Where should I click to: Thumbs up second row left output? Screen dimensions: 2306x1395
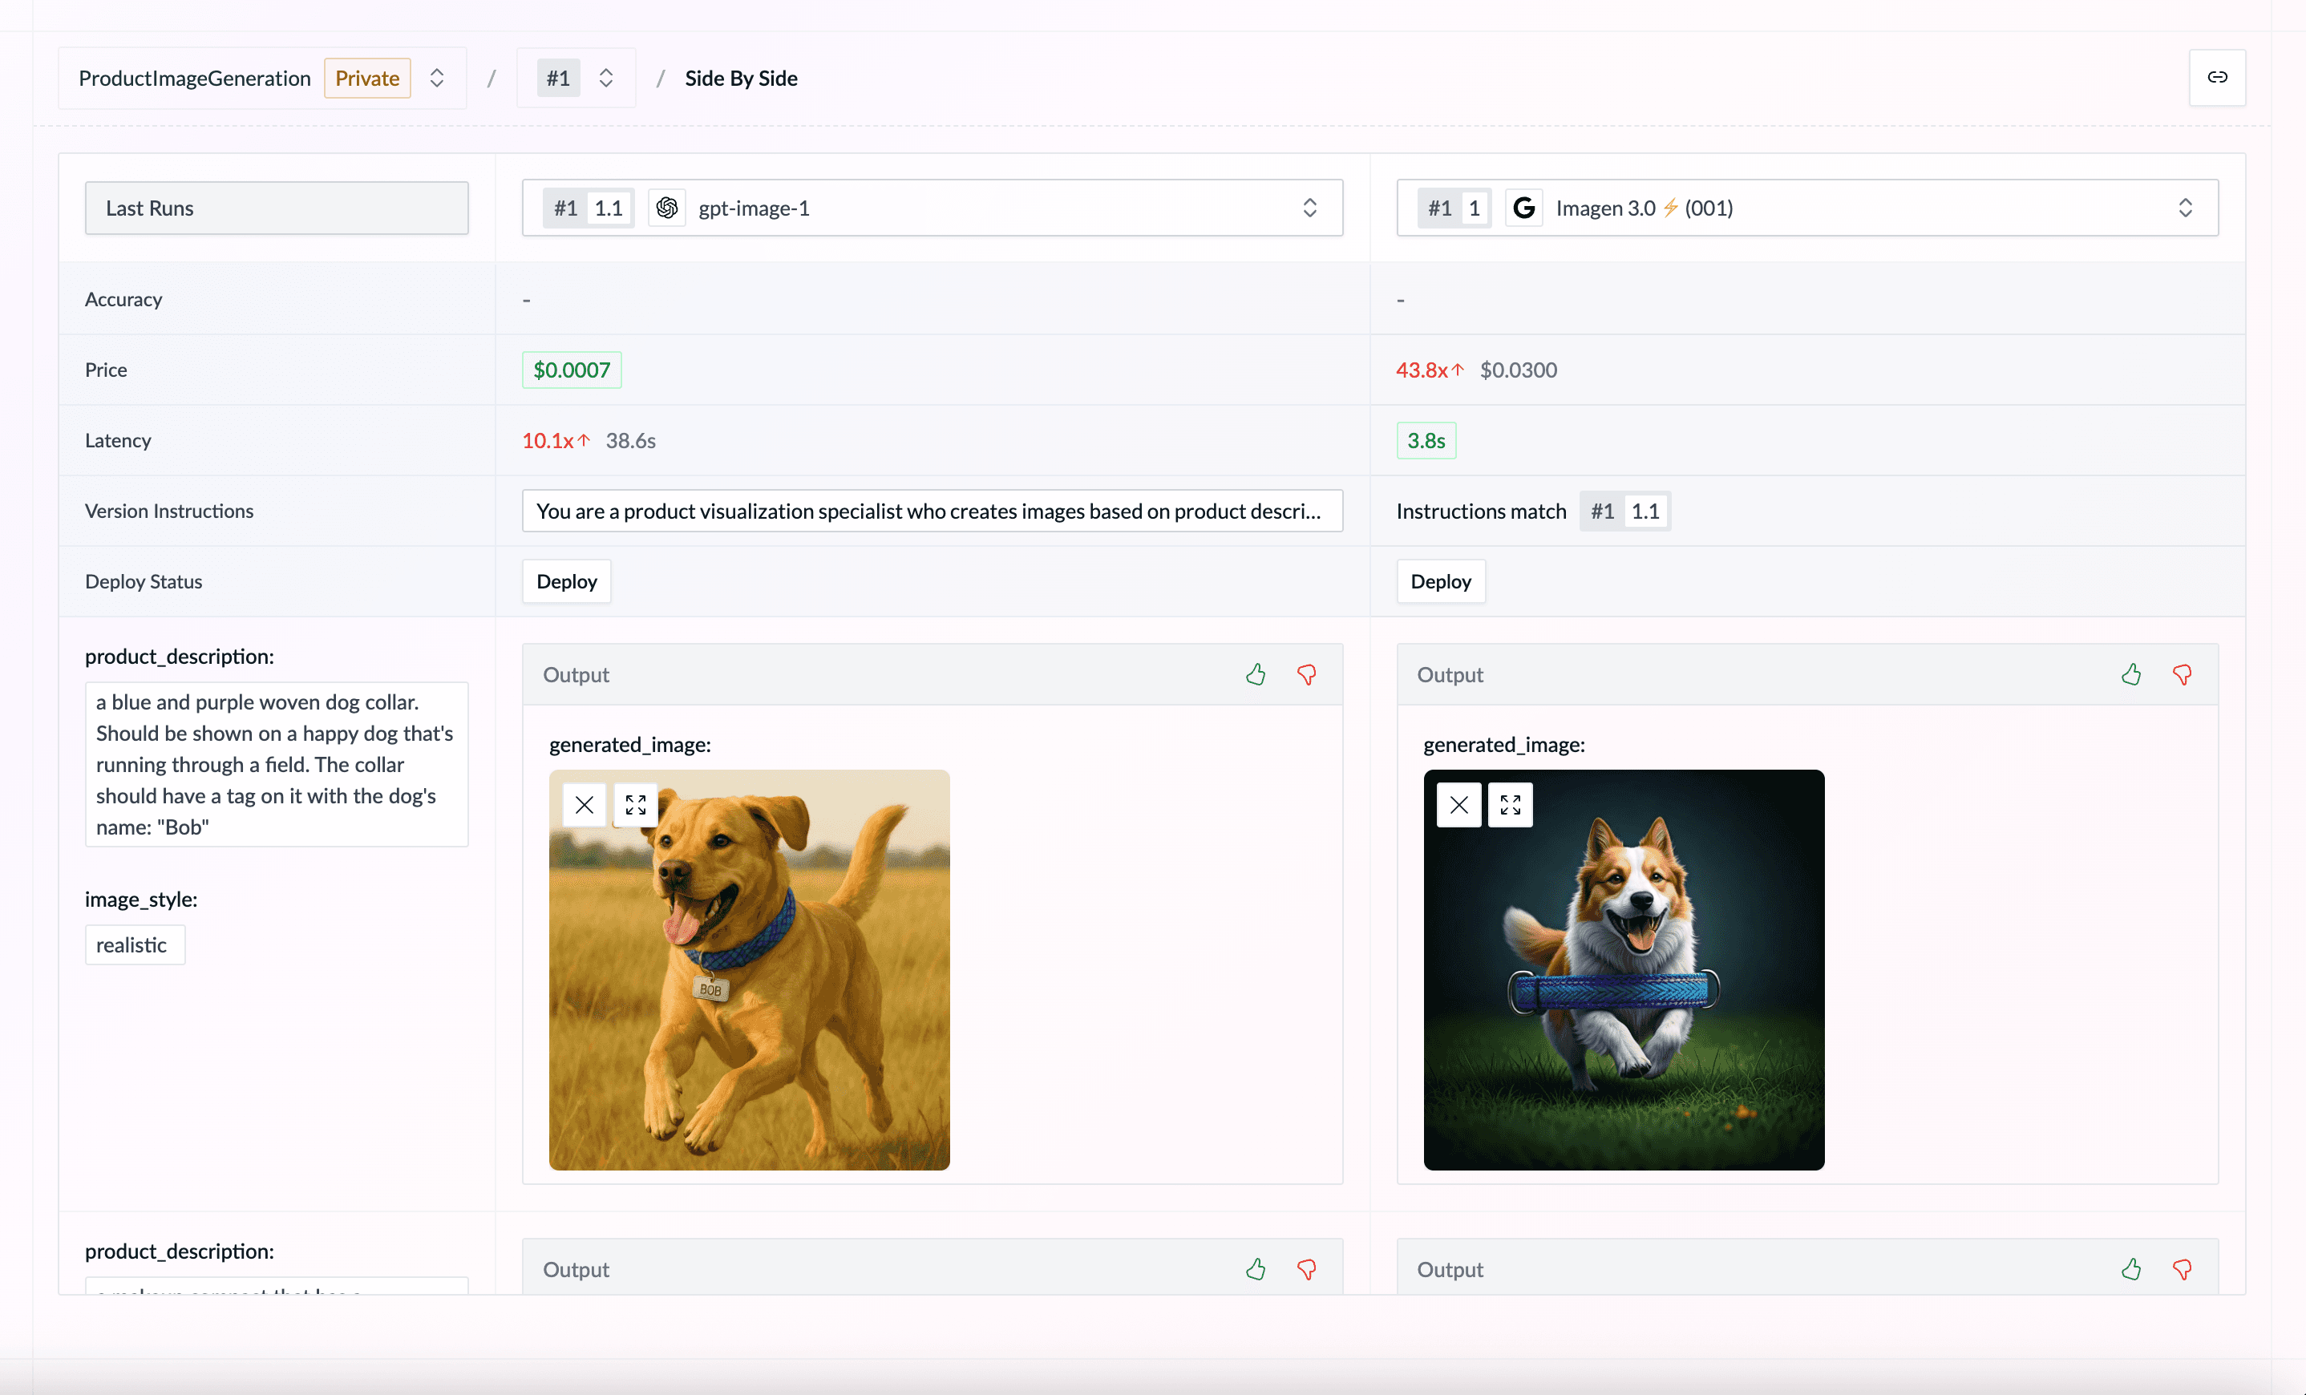[1255, 1268]
